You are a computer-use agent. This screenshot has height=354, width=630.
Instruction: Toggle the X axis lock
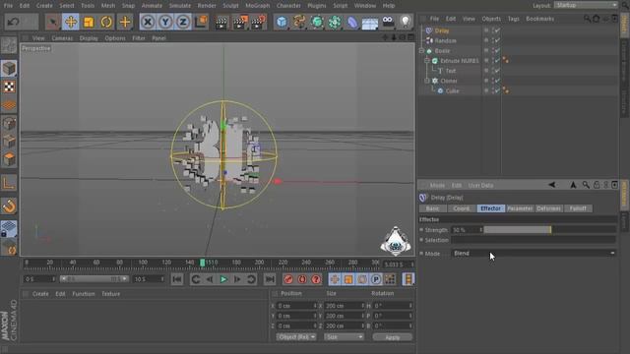[x=148, y=22]
